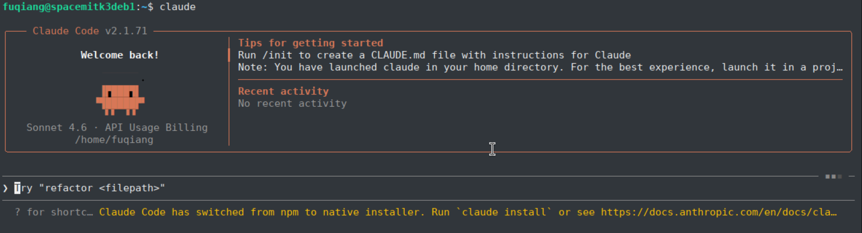Screen dimensions: 862x233
Task: Click the truncated home directory note line
Action: [540, 67]
